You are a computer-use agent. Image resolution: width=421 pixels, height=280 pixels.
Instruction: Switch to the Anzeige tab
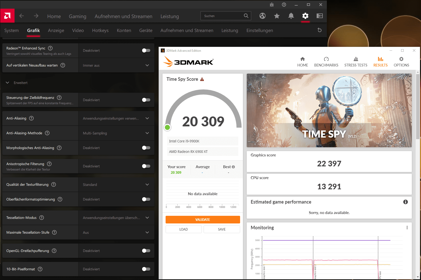(x=56, y=30)
